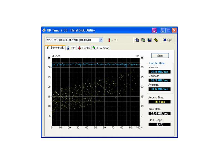Screen dimensions: 219x164
Task: Click the 32.3 MB/sec maximum value
Action: 160,80
